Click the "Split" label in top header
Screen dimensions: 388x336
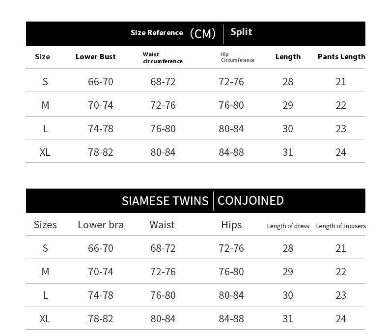(241, 32)
